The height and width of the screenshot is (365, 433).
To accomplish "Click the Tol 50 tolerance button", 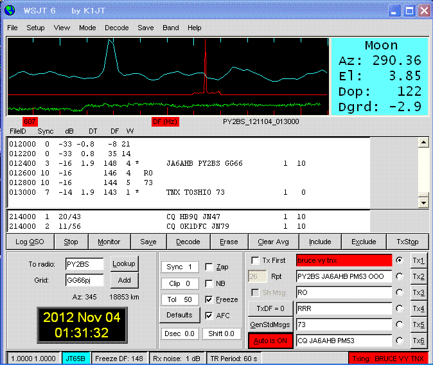I will [x=179, y=299].
